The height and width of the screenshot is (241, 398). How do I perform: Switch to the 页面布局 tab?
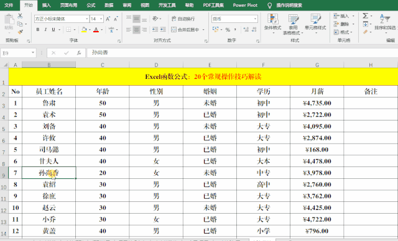pyautogui.click(x=68, y=5)
